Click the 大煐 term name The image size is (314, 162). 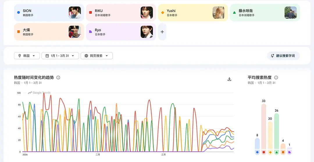26,30
